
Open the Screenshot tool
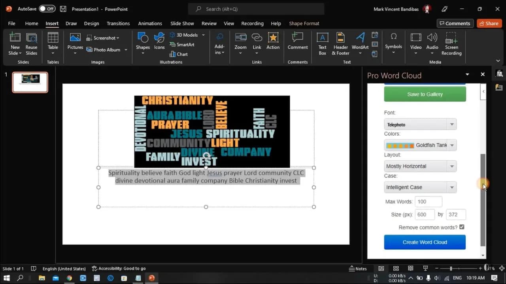(x=103, y=37)
